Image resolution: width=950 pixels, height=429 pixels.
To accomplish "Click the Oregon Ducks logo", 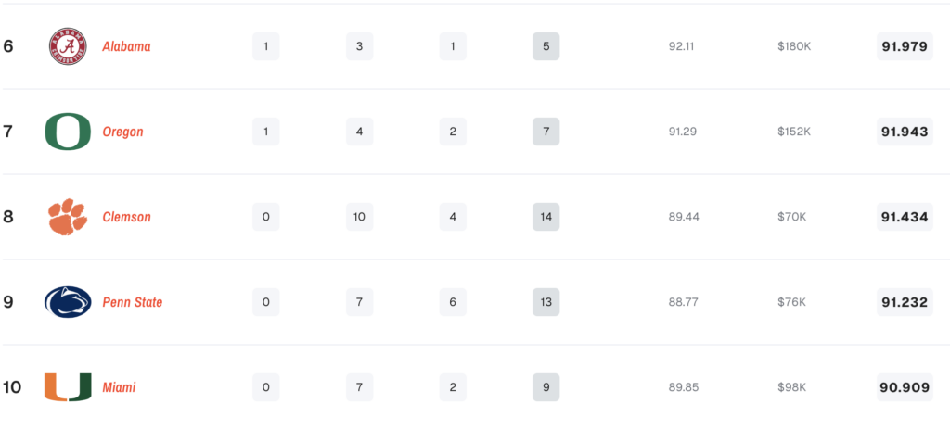I will (x=68, y=132).
